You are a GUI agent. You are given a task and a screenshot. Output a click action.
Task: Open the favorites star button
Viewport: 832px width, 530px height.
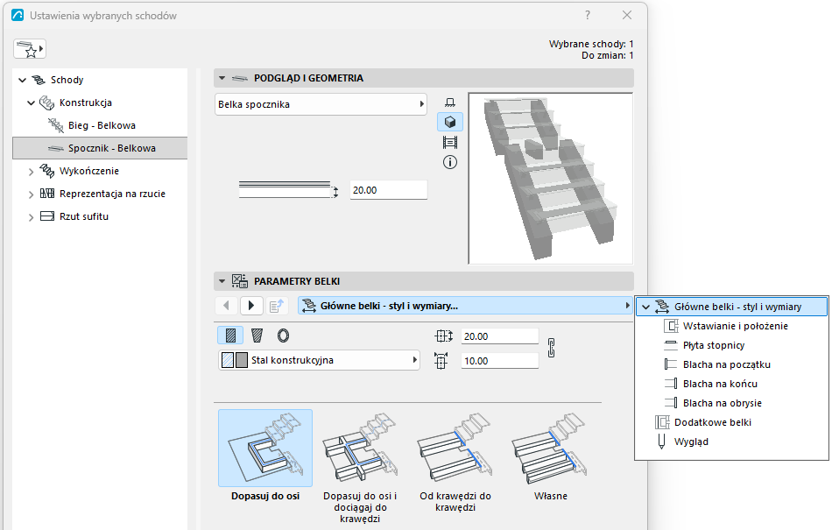30,49
